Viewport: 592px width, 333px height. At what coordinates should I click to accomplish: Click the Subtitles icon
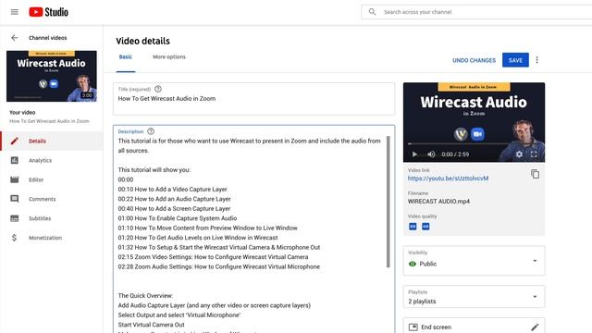(x=15, y=218)
